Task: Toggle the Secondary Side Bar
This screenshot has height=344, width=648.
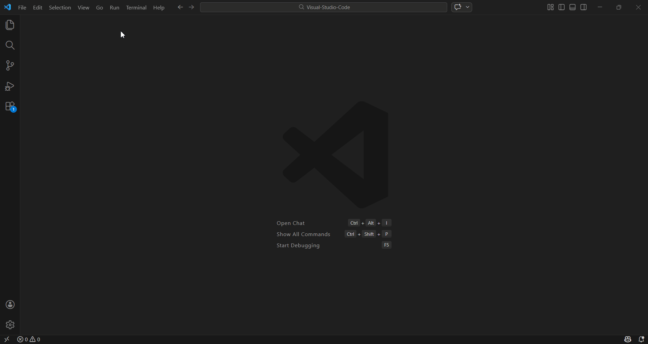Action: pos(584,7)
